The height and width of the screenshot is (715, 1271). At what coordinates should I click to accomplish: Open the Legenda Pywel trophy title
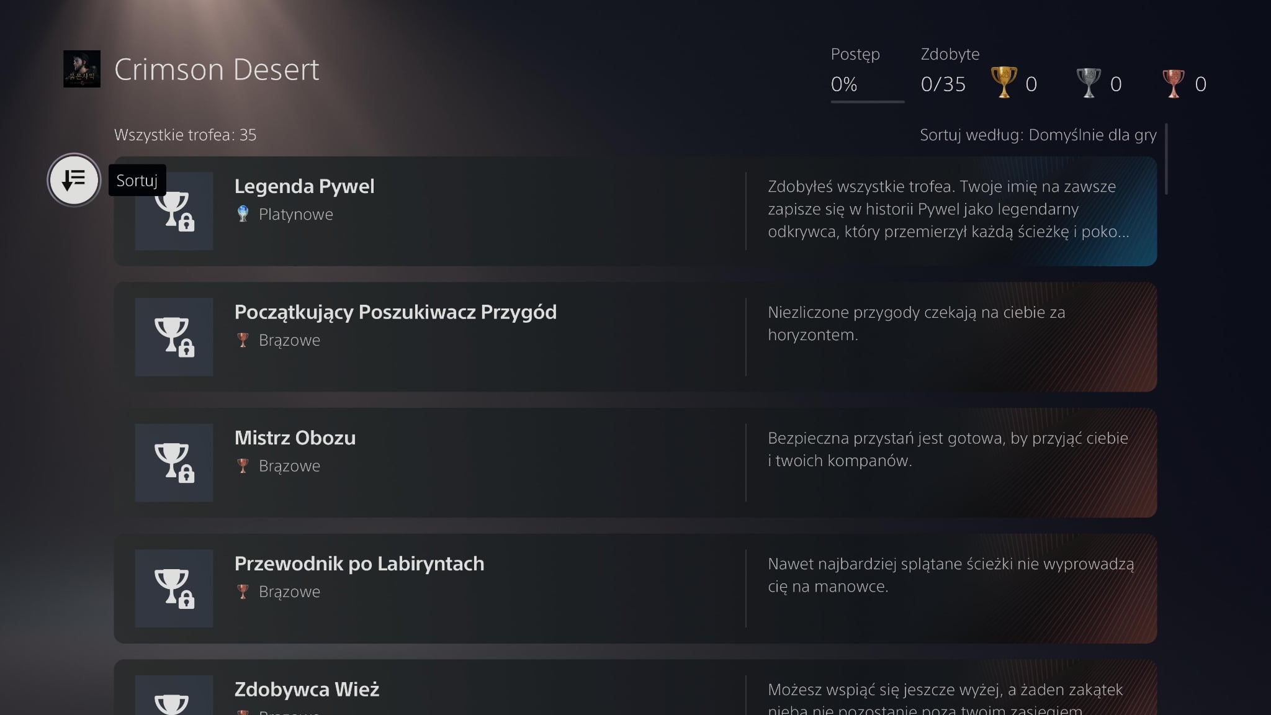(304, 186)
